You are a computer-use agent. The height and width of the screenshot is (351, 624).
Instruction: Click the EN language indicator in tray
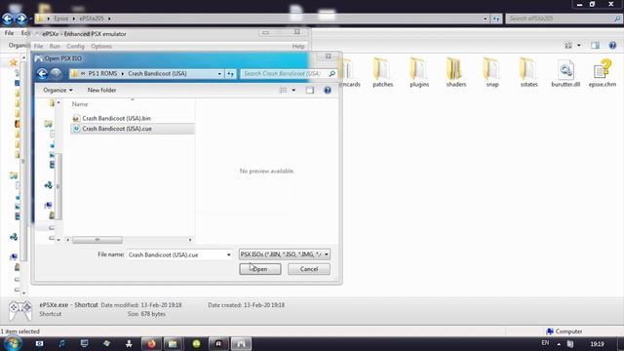[545, 343]
